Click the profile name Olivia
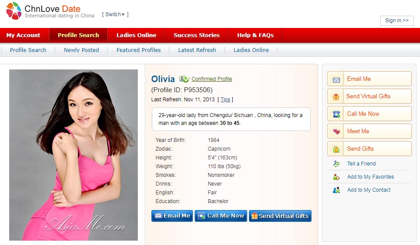420x245 pixels. click(x=163, y=79)
